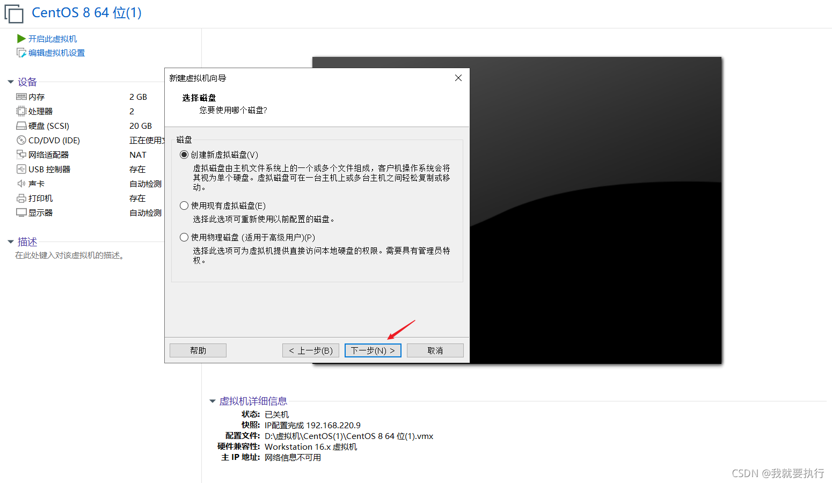Select the 硬盘 (SCSI) 20 GB value

coord(141,126)
